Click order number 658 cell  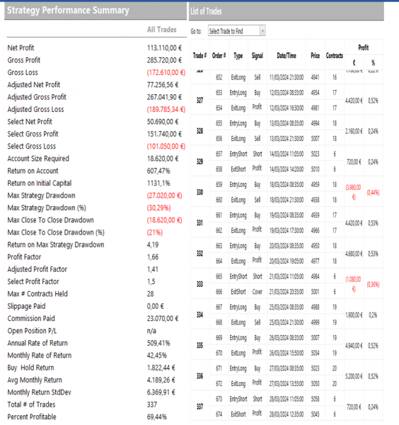pos(219,169)
